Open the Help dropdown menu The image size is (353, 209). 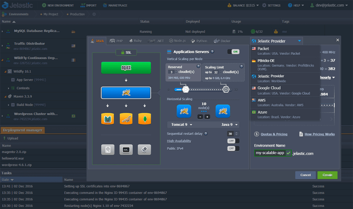coord(296,5)
